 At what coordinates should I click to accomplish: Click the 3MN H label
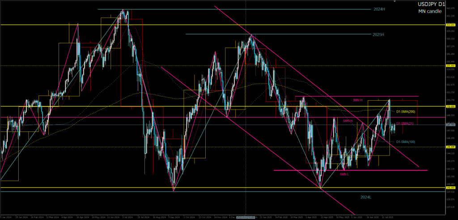point(357,100)
